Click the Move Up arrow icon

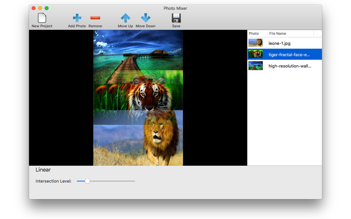tap(125, 18)
